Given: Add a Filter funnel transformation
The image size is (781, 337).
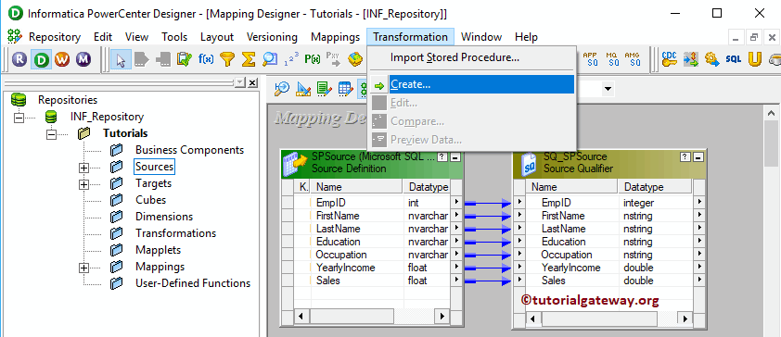Looking at the screenshot, I should click(227, 60).
